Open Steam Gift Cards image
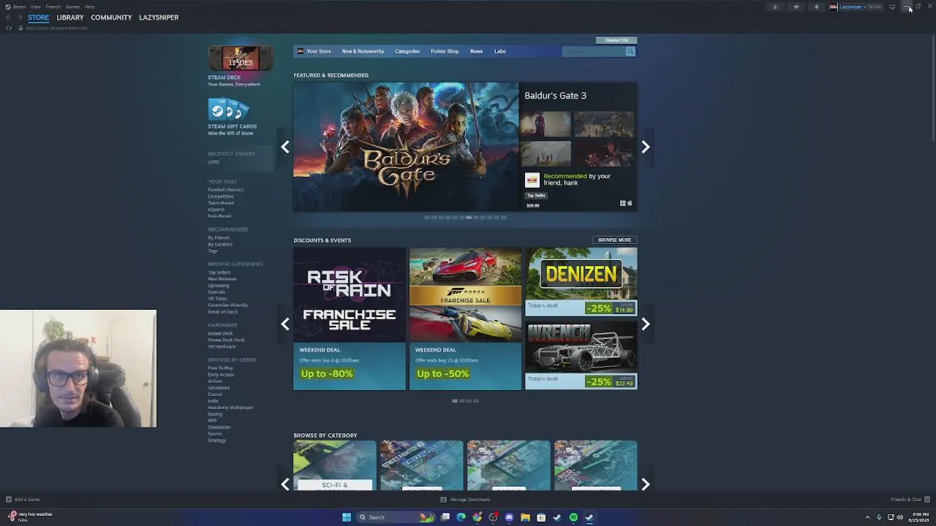This screenshot has height=526, width=936. click(230, 109)
